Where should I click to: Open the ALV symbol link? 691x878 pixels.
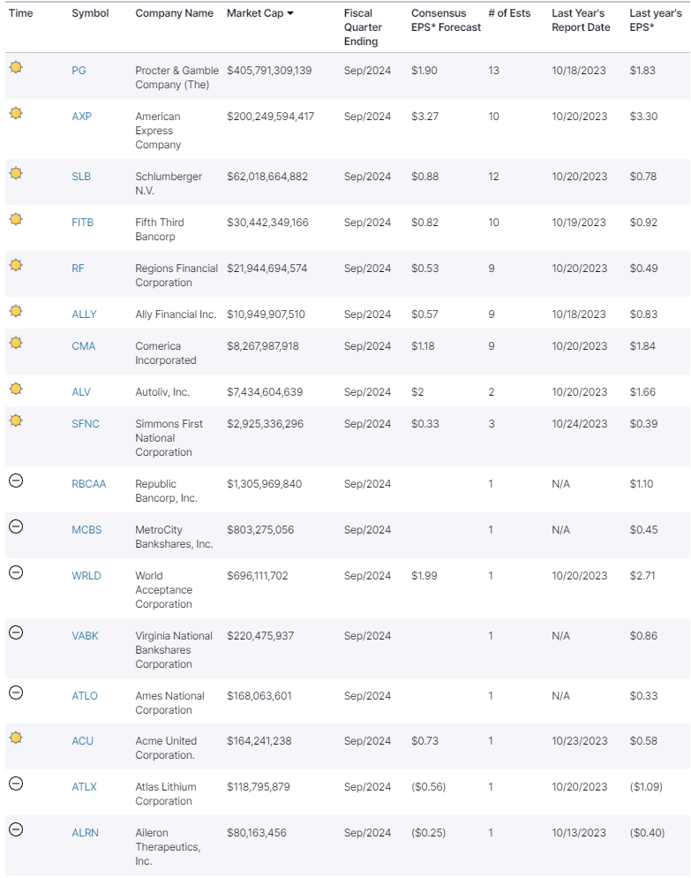[x=81, y=392]
